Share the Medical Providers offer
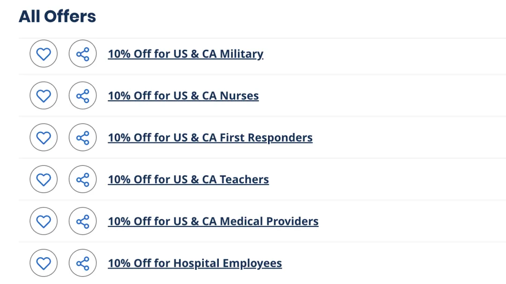506x284 pixels. (x=82, y=221)
